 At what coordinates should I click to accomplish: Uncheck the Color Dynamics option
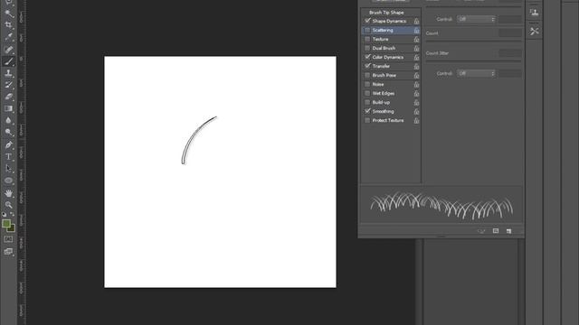367,57
